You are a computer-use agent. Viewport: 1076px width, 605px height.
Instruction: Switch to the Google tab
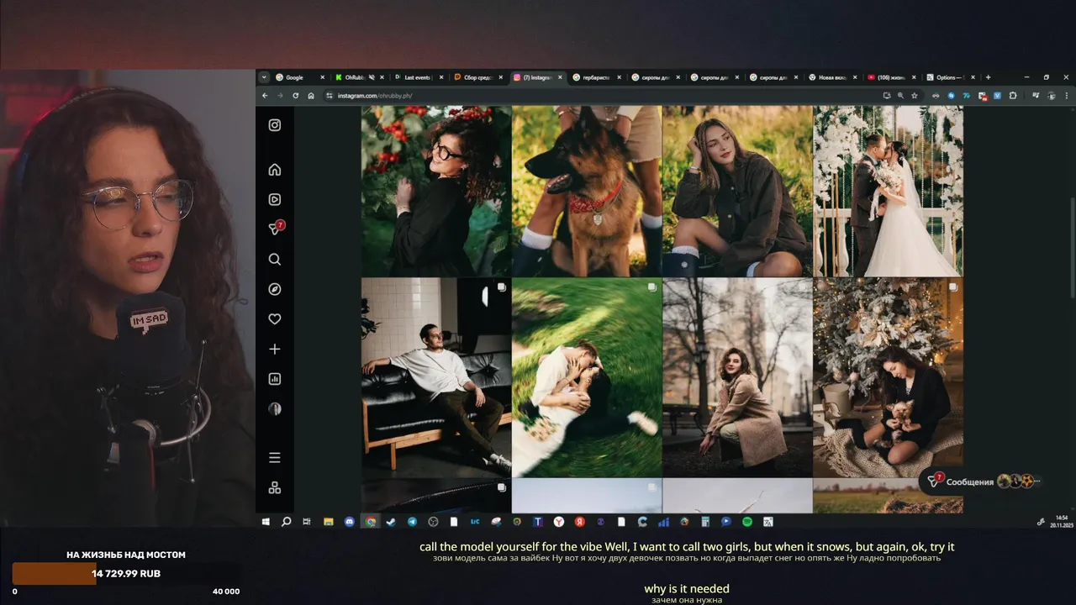(300, 77)
